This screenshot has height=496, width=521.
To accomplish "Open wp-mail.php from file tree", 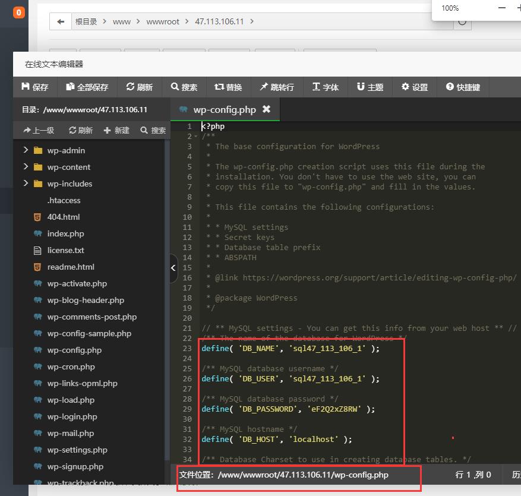I will (71, 433).
